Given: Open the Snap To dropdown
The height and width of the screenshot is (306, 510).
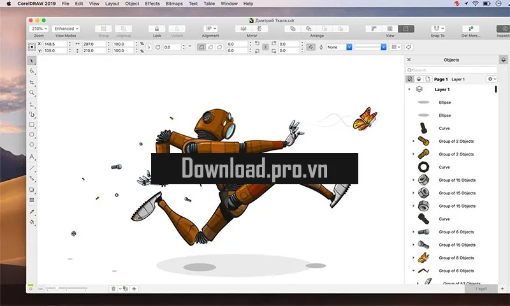Looking at the screenshot, I should pyautogui.click(x=437, y=29).
